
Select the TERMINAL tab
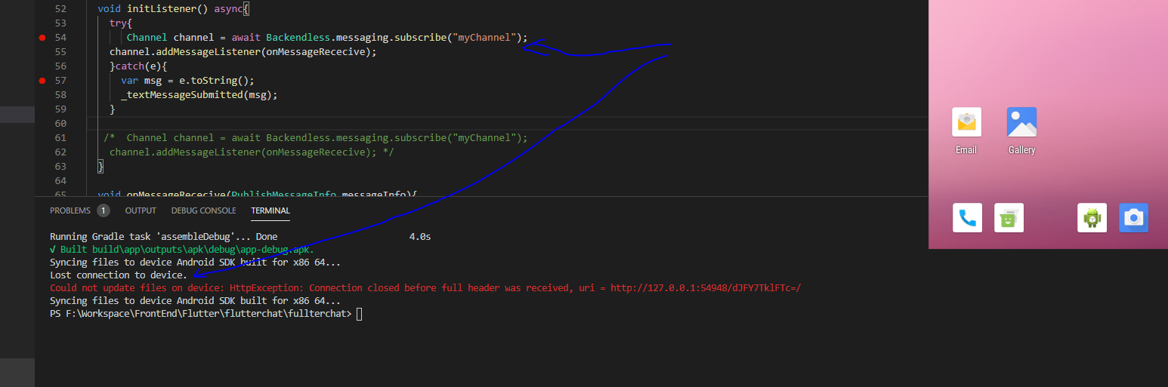270,210
